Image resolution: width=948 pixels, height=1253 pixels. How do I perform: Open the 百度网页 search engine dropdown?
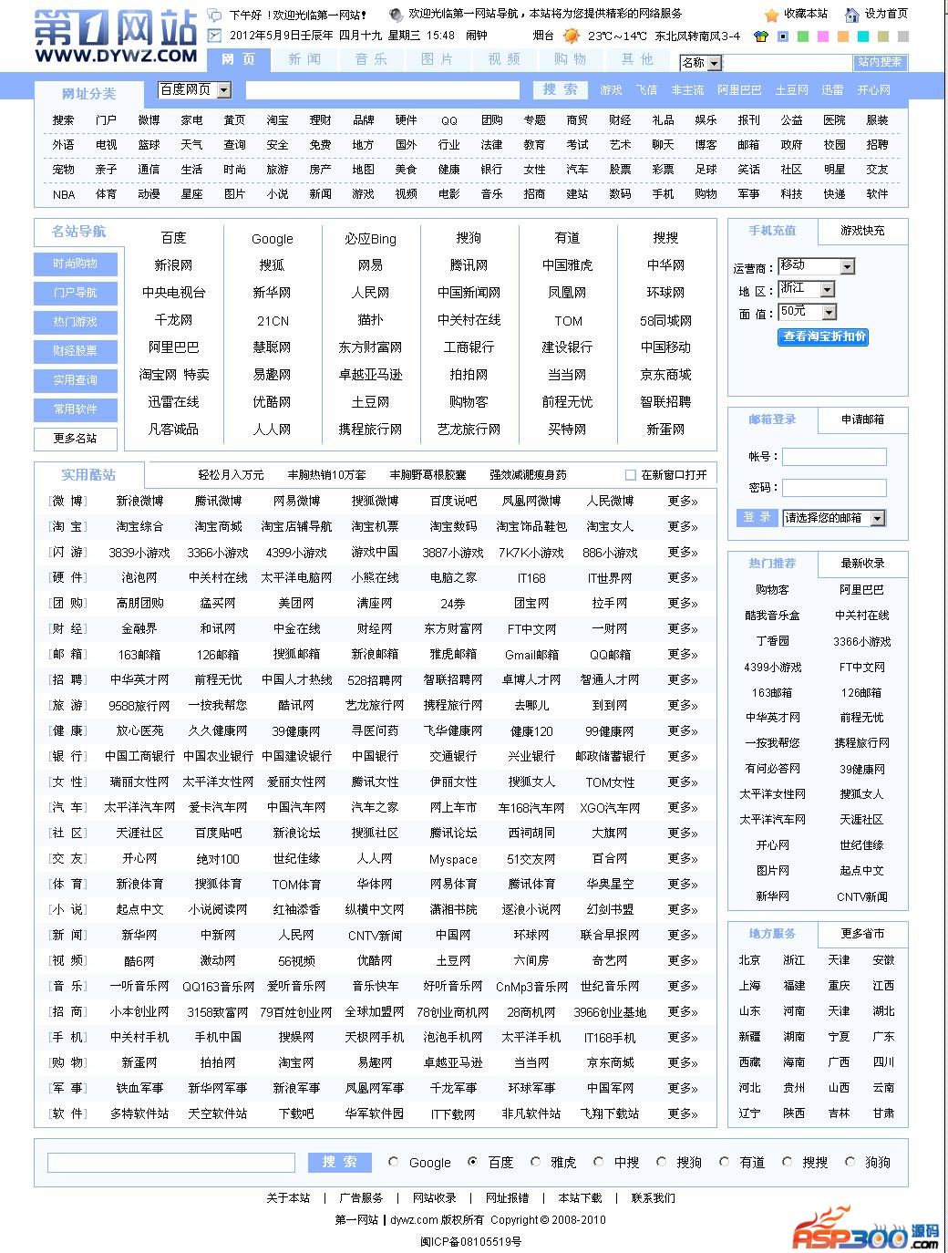pyautogui.click(x=194, y=90)
